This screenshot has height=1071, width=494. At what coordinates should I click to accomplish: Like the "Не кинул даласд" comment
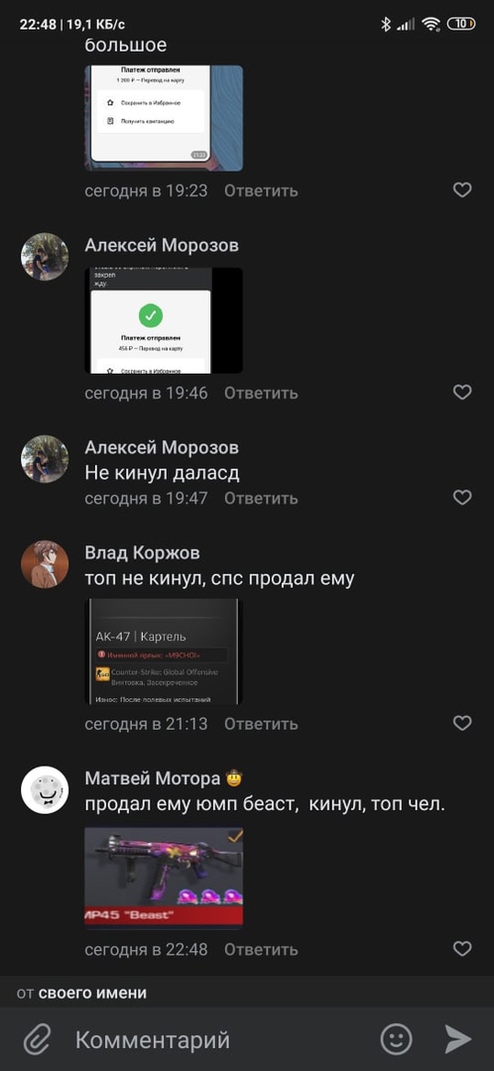pyautogui.click(x=462, y=498)
